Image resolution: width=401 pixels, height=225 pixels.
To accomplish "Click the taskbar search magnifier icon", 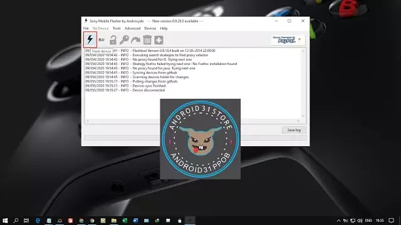I will tap(16, 221).
